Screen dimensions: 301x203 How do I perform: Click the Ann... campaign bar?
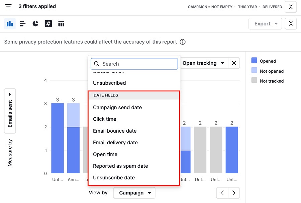pyautogui.click(x=73, y=138)
